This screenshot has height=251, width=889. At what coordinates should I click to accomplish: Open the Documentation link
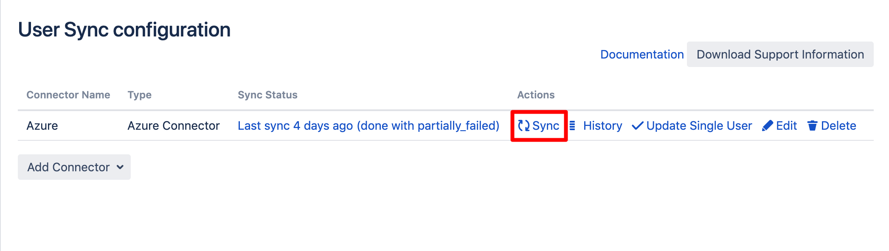tap(641, 54)
